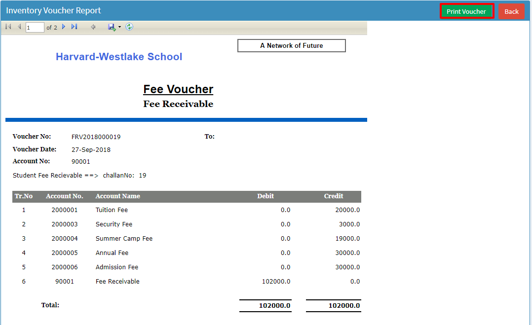
Task: Click Summer Camp Fee credit 19000.0
Action: coord(347,239)
